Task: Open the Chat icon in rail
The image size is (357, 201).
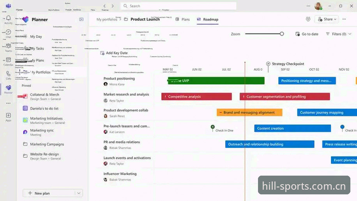Action: (9, 32)
